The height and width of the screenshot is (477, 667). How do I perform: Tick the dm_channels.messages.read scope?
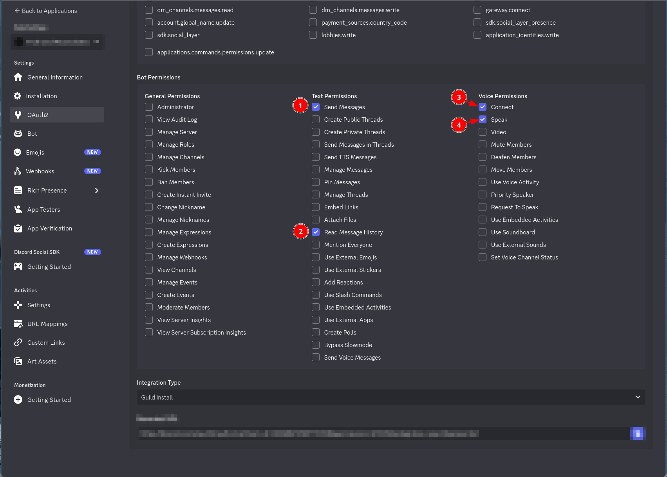[149, 10]
